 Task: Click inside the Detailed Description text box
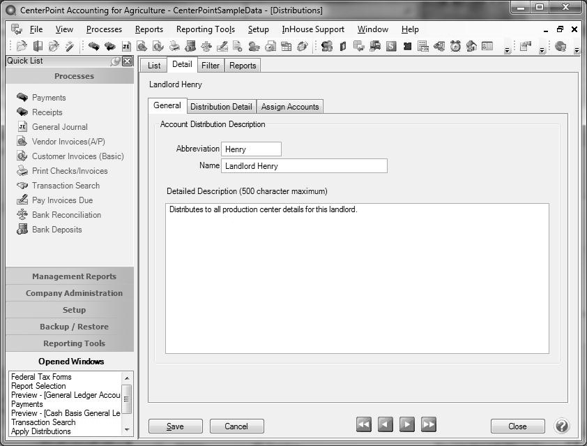[357, 278]
